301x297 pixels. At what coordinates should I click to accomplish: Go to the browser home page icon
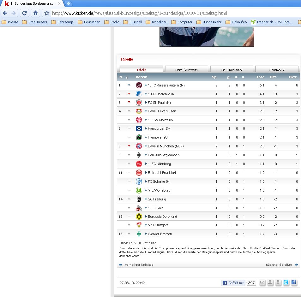pyautogui.click(x=35, y=13)
